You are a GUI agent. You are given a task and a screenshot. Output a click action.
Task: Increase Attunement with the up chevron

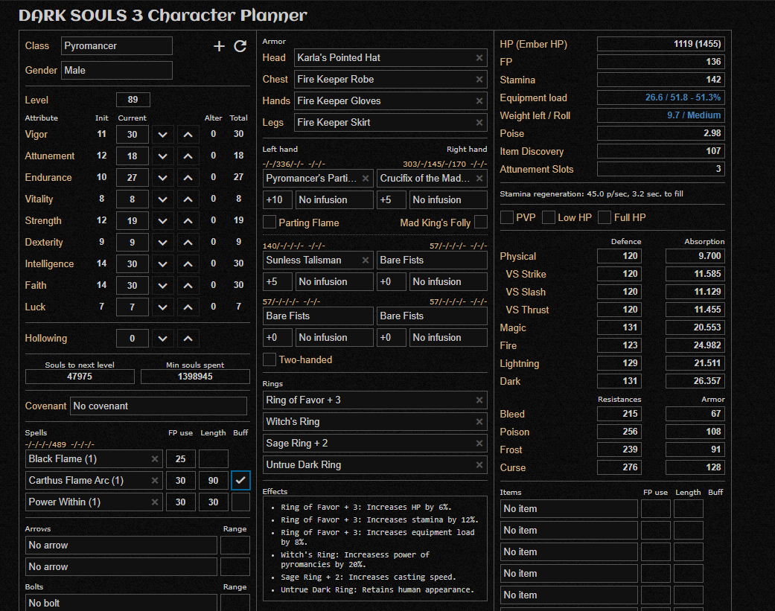pos(188,156)
